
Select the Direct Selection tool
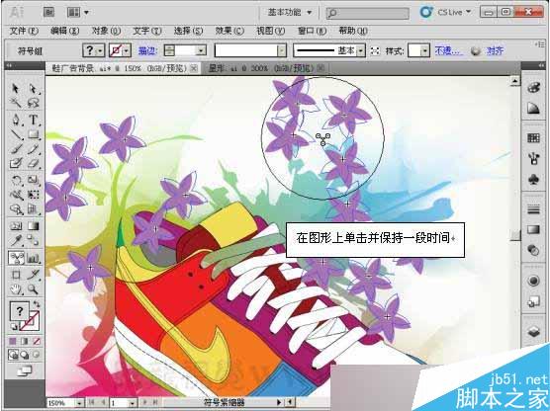click(34, 88)
